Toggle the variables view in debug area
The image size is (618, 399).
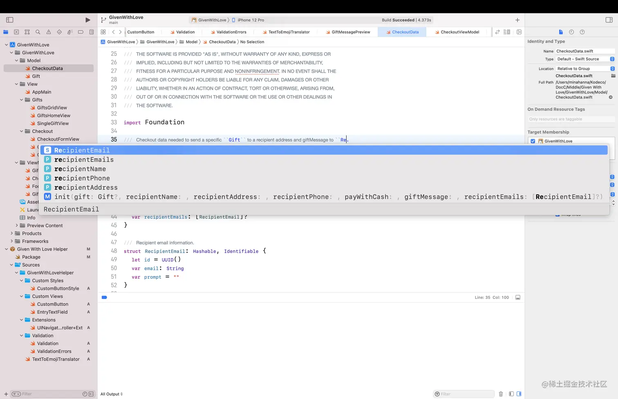pos(511,394)
